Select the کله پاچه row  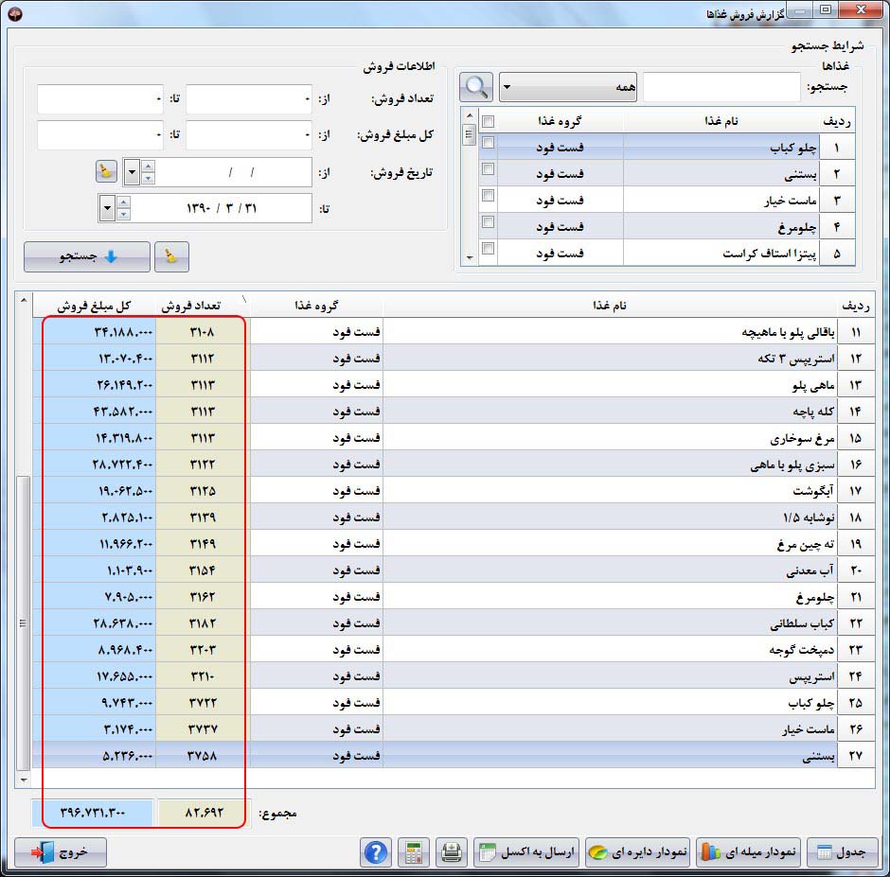[454, 412]
